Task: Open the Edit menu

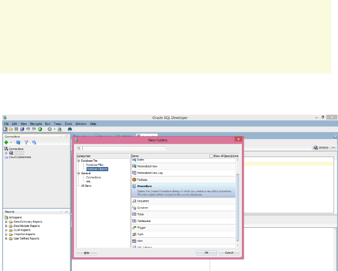Action: click(x=14, y=124)
